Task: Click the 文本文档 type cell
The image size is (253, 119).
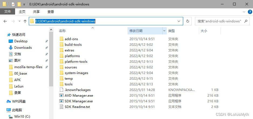Action: point(175,107)
